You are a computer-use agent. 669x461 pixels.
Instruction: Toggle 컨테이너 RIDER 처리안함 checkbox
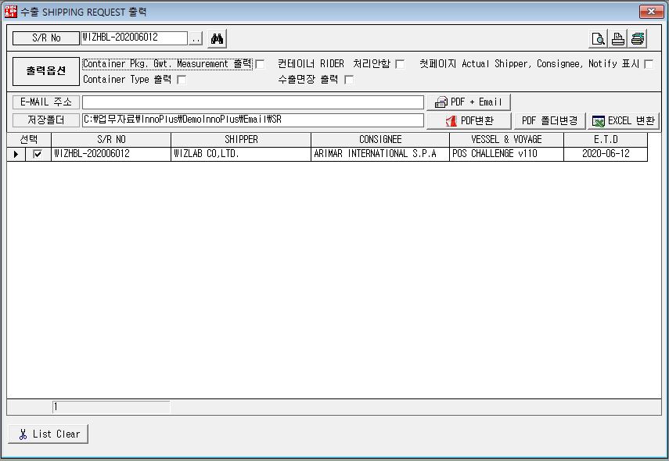[400, 64]
